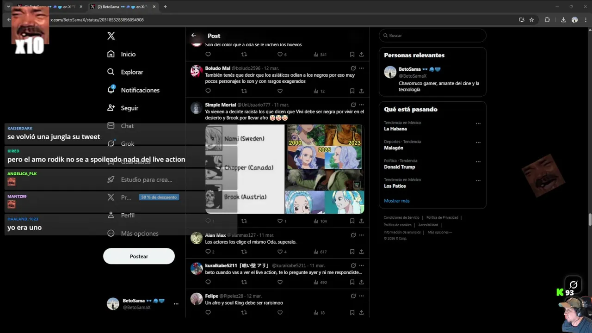This screenshot has height=333, width=592.
Task: Click the browser address bar URL
Action: 97,20
